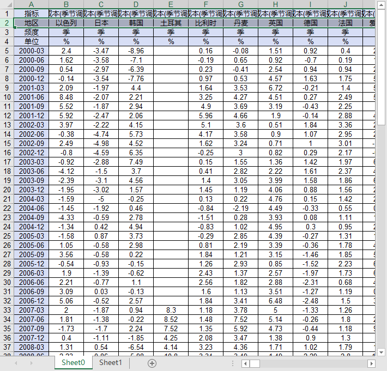Select row 2 header
Viewport: 387px width, 371px height.
pos(7,23)
